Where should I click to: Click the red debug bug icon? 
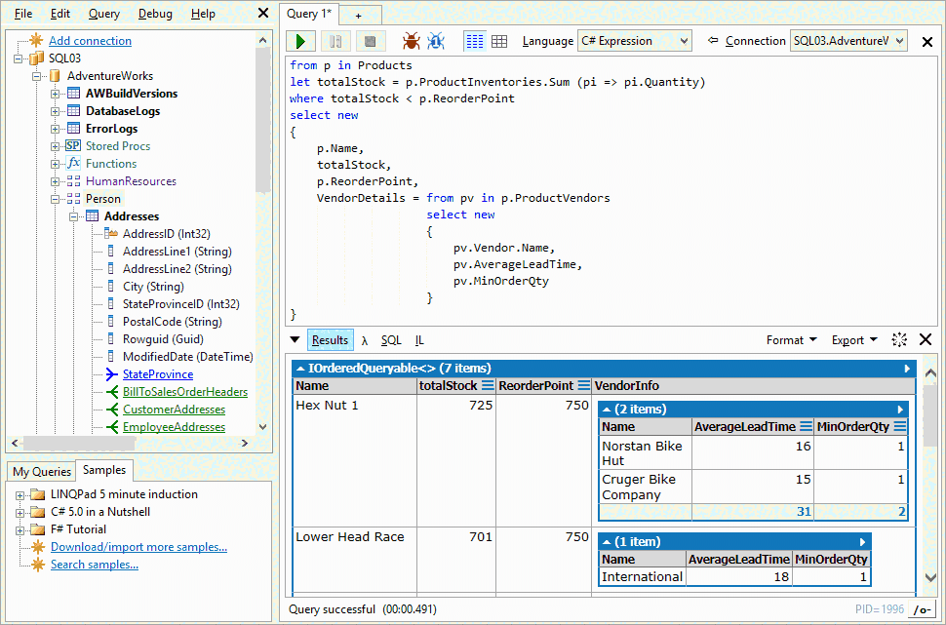click(412, 41)
